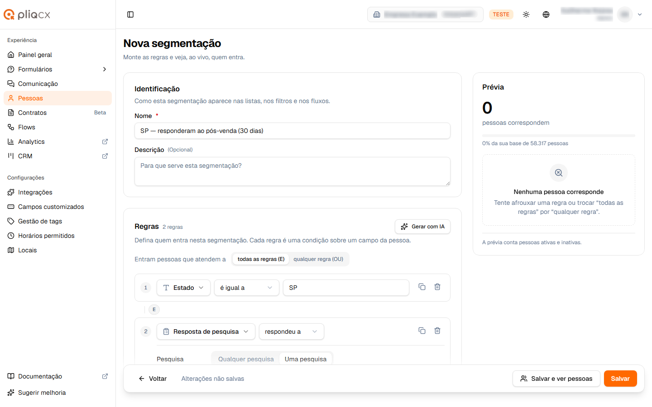Open the Estado field dropdown
Viewport: 652px width, 407px height.
(183, 288)
